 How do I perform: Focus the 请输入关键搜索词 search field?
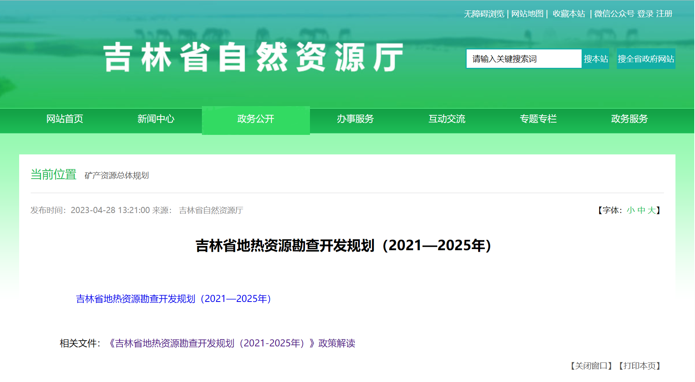click(x=524, y=59)
